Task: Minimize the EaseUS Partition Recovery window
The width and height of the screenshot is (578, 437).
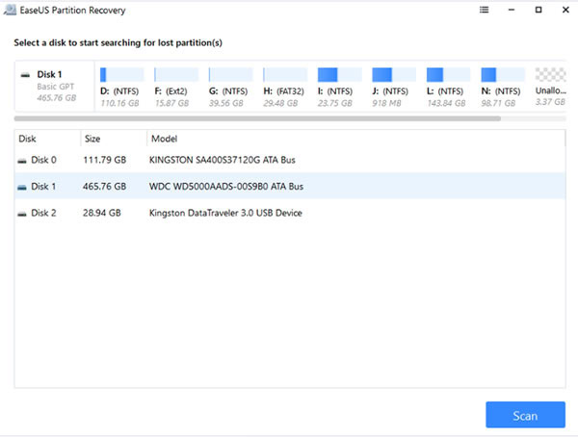Action: click(512, 10)
